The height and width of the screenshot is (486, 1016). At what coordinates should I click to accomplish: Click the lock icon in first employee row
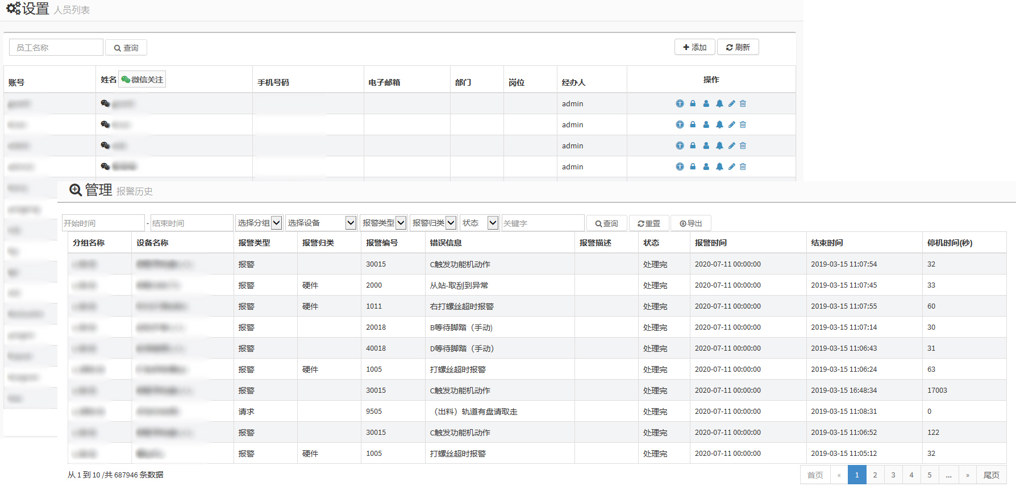pyautogui.click(x=693, y=103)
